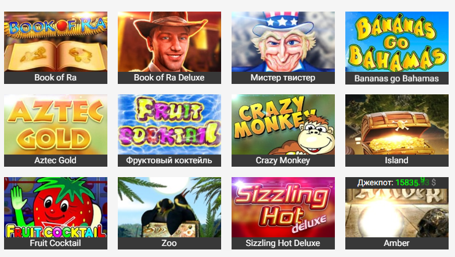
Task: Open the Island treasure chest thumbnail
Action: (397, 124)
